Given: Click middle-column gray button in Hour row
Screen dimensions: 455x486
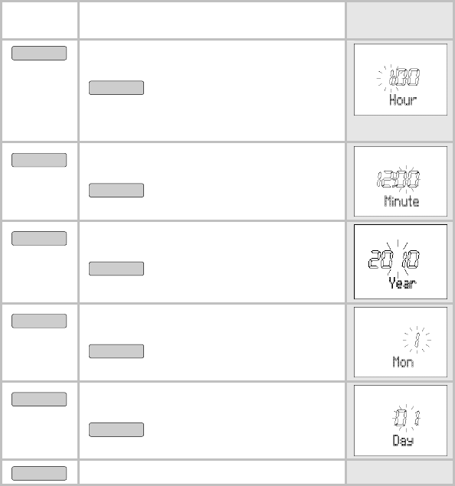Looking at the screenshot, I should pos(116,88).
